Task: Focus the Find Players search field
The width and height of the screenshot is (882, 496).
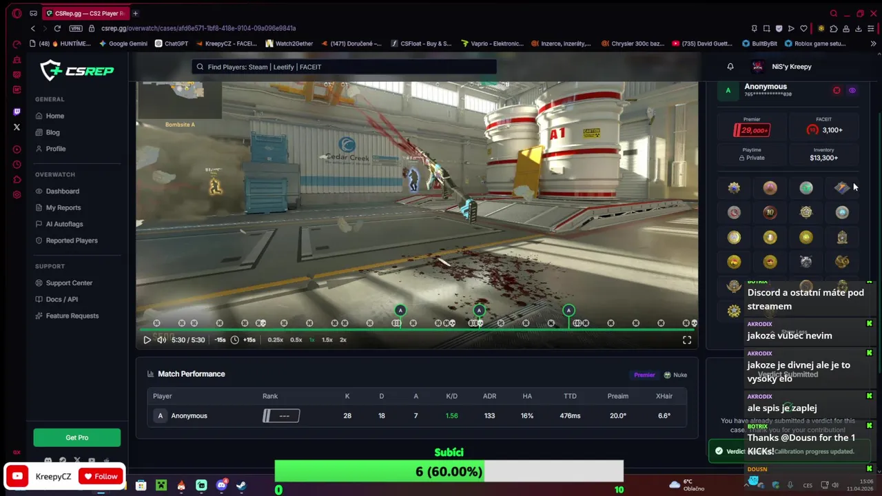Action: (345, 67)
